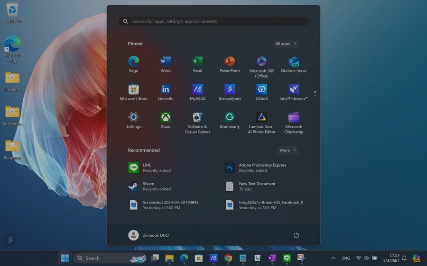Launch Word from pinned apps

[x=166, y=64]
